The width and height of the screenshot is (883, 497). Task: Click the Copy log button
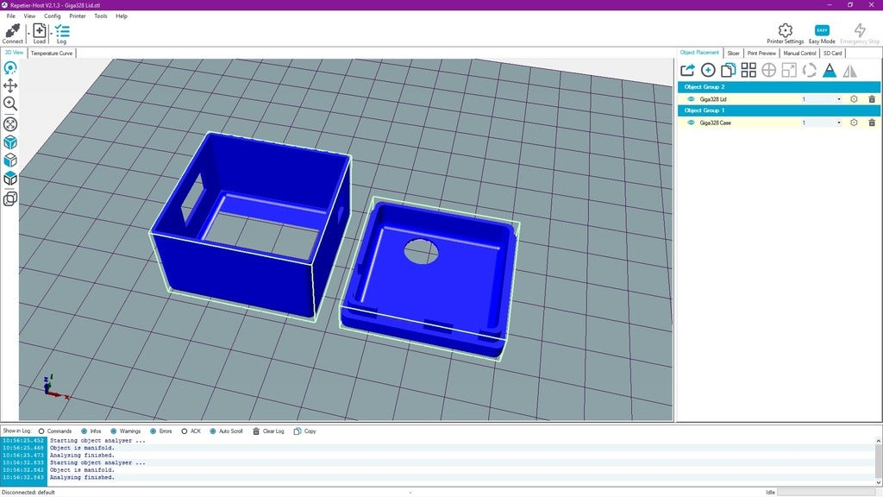pos(304,431)
